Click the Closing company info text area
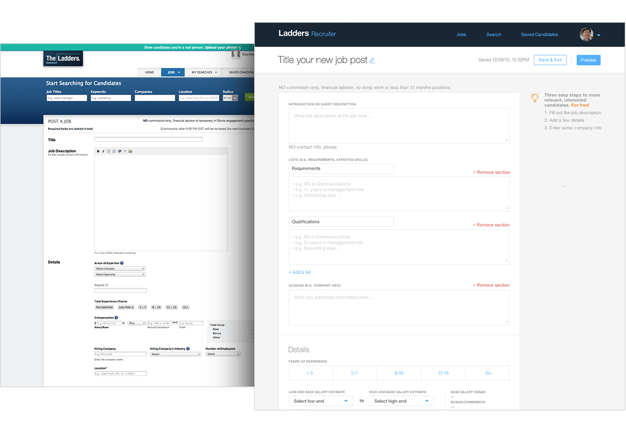 coord(399,307)
